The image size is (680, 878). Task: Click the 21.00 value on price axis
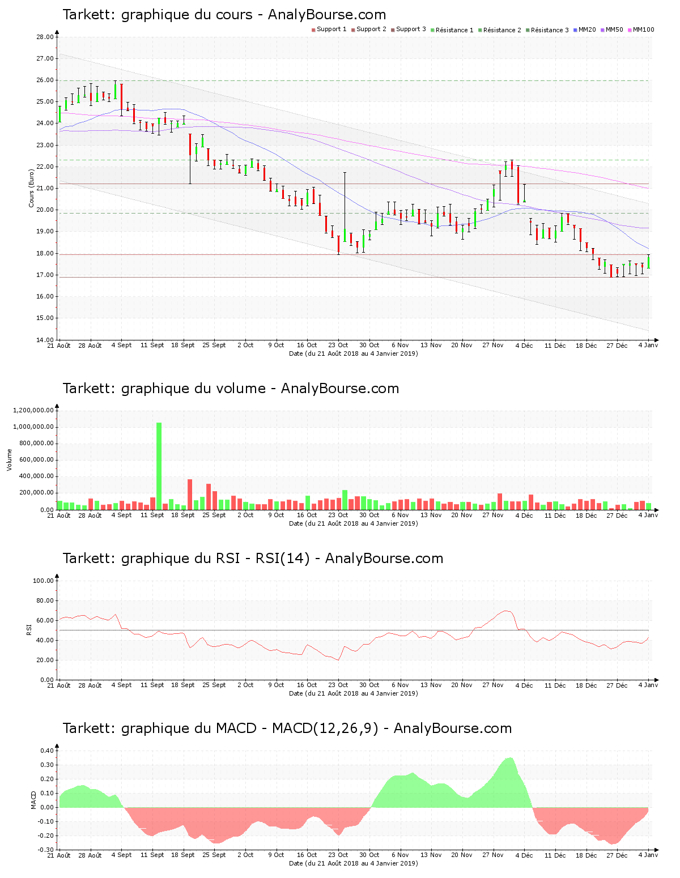click(45, 189)
